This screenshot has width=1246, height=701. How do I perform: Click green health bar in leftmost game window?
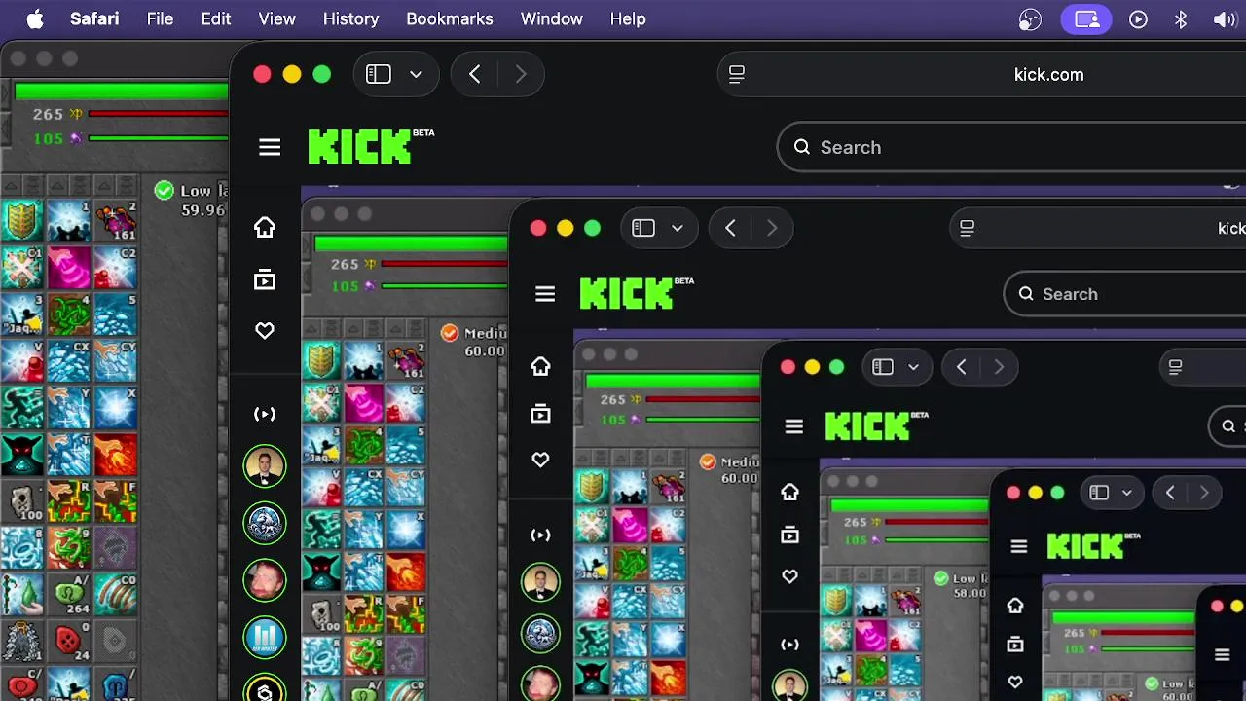[122, 92]
